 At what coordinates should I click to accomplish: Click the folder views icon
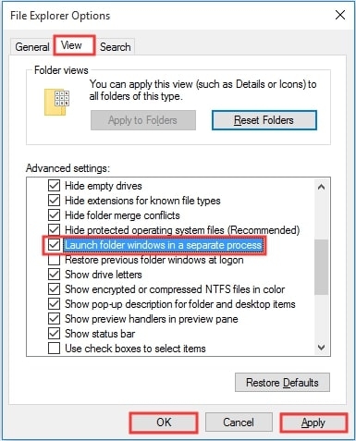point(57,103)
